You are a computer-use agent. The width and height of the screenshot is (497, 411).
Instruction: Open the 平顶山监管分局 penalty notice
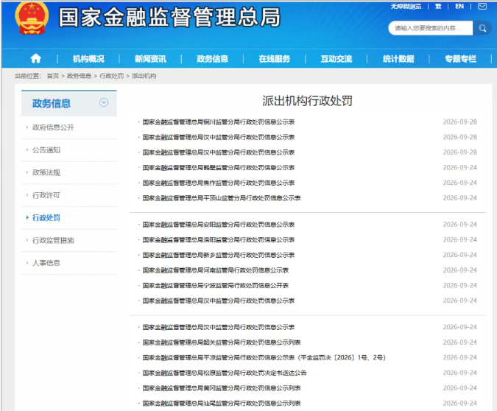click(x=222, y=198)
